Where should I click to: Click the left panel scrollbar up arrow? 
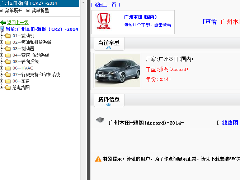pyautogui.click(x=83, y=3)
